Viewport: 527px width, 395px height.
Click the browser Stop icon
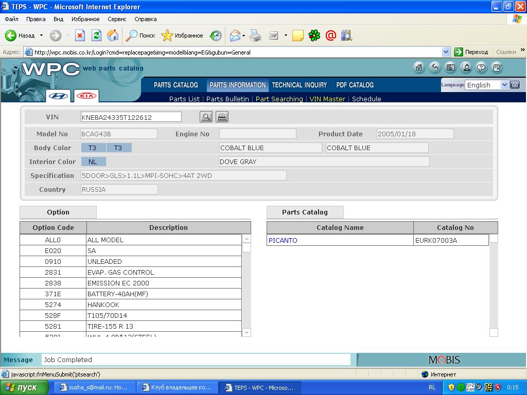click(80, 35)
